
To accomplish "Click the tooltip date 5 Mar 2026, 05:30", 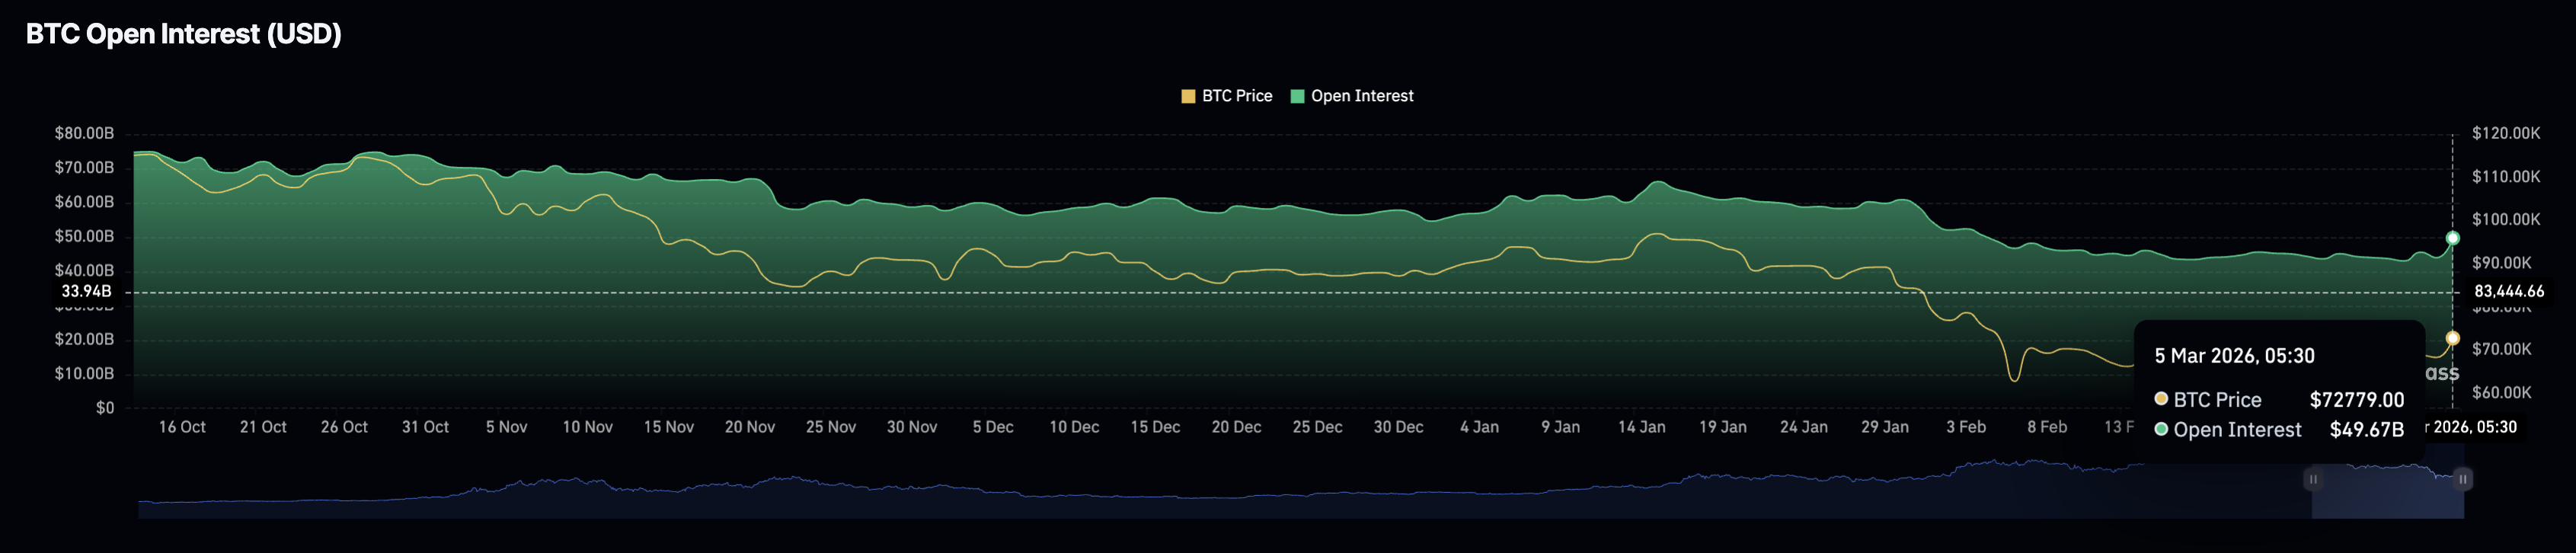I will click(x=2234, y=356).
